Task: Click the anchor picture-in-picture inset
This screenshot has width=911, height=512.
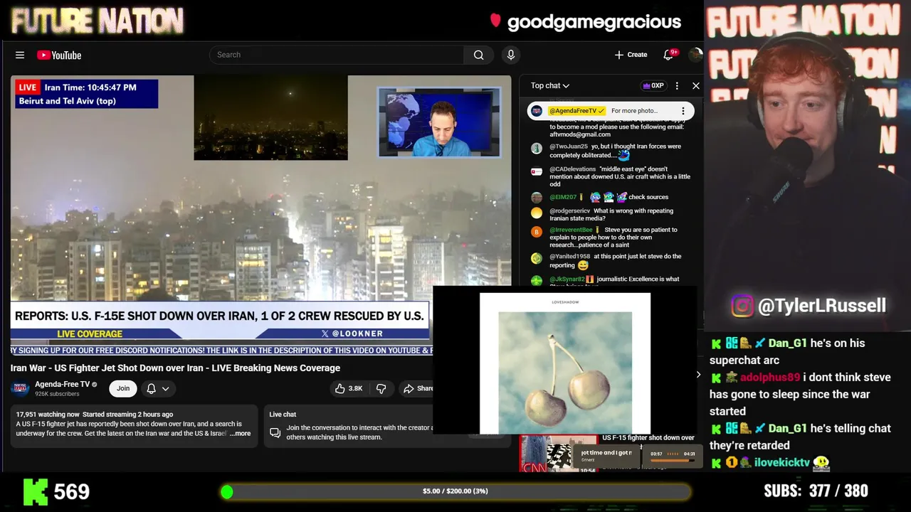Action: click(x=439, y=122)
